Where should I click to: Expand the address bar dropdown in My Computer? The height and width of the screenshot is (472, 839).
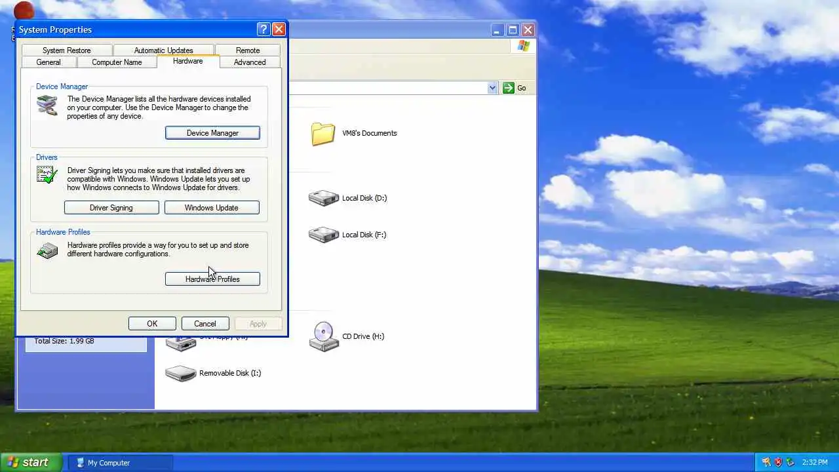(492, 88)
